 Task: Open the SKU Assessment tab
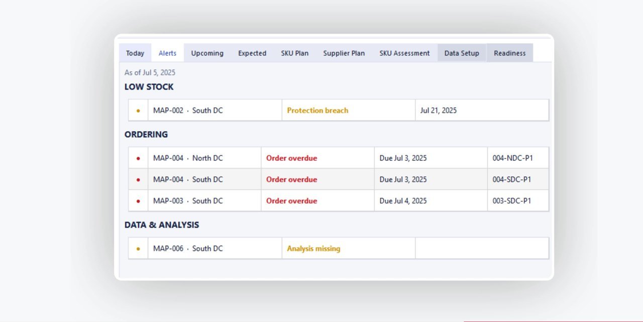404,53
